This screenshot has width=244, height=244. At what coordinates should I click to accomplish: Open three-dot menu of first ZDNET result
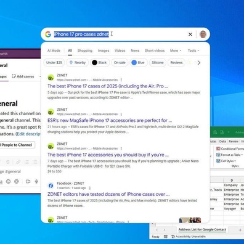pyautogui.click(x=121, y=80)
